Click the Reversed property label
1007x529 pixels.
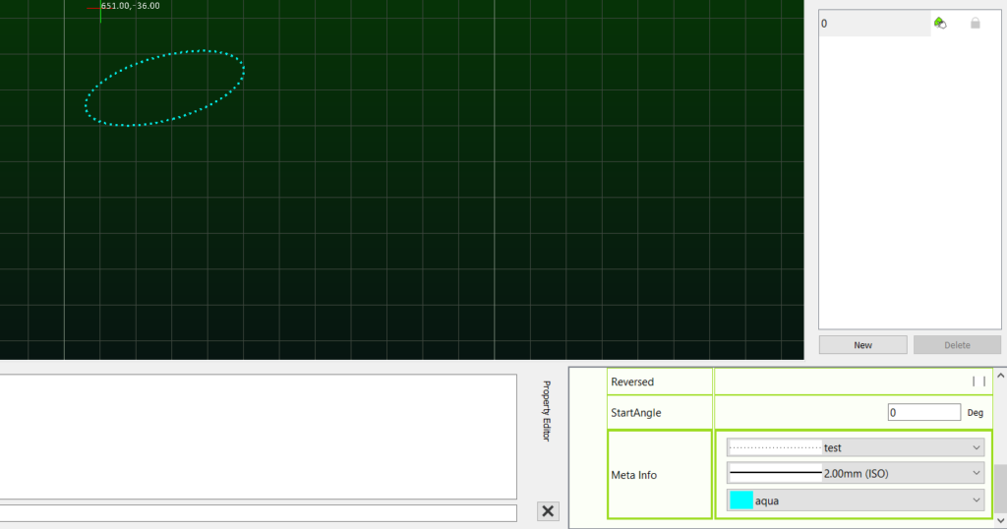point(632,382)
